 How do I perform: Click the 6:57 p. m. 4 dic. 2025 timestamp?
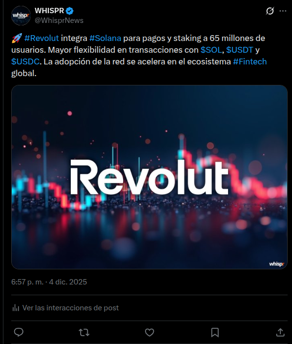click(49, 282)
